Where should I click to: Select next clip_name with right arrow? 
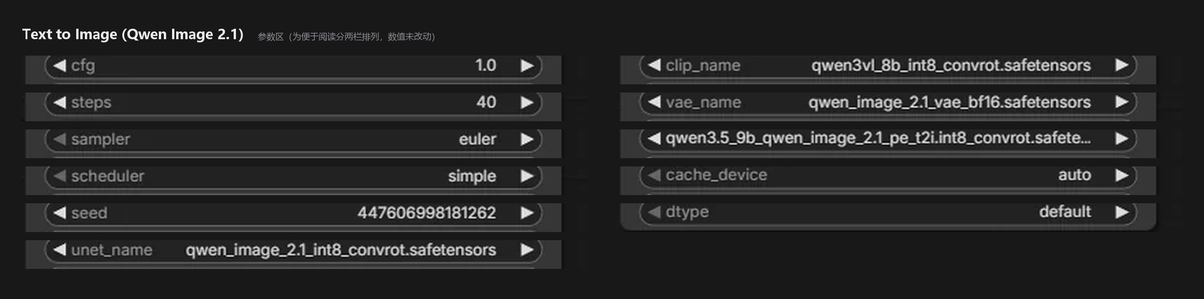click(x=1122, y=65)
